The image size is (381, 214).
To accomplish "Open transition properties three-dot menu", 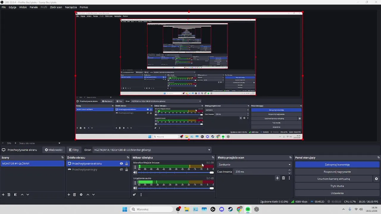I will pyautogui.click(x=289, y=178).
